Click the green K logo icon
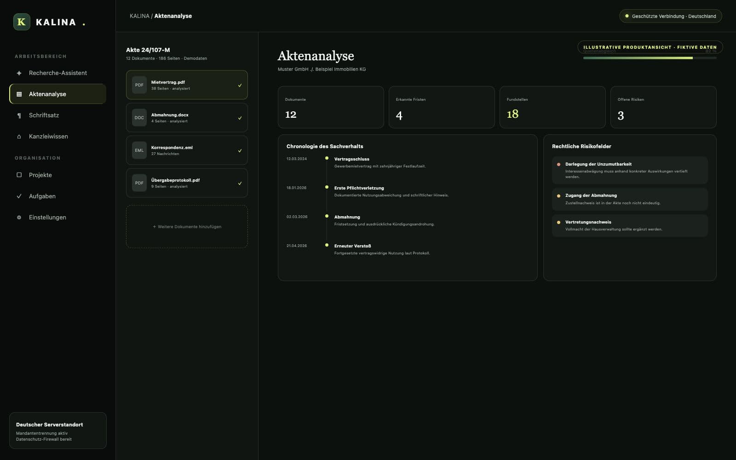 (x=22, y=22)
